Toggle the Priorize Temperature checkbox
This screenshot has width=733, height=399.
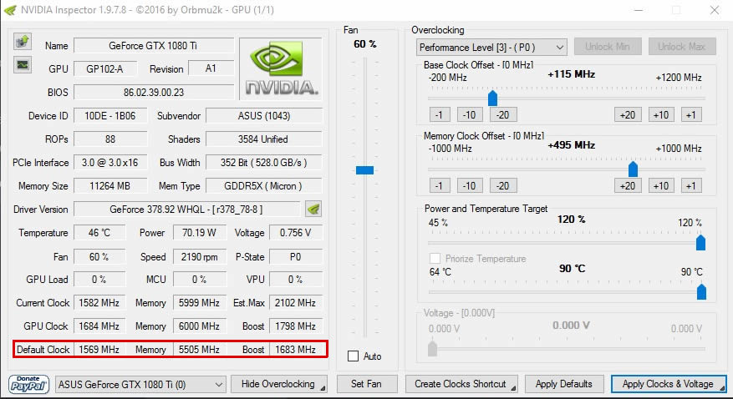coord(435,258)
